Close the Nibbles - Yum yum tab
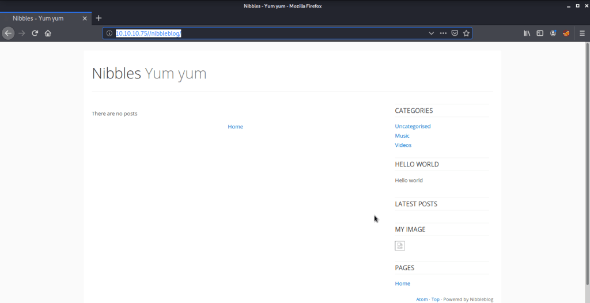This screenshot has width=590, height=303. [x=85, y=18]
